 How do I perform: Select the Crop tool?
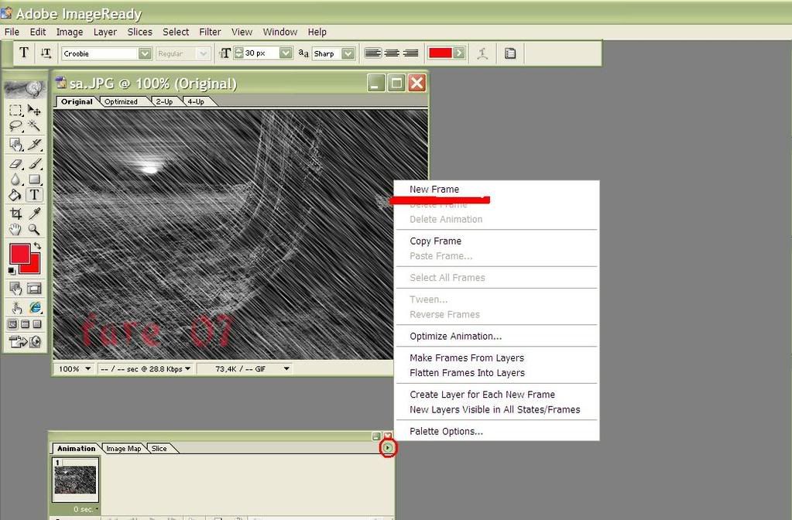pyautogui.click(x=15, y=214)
